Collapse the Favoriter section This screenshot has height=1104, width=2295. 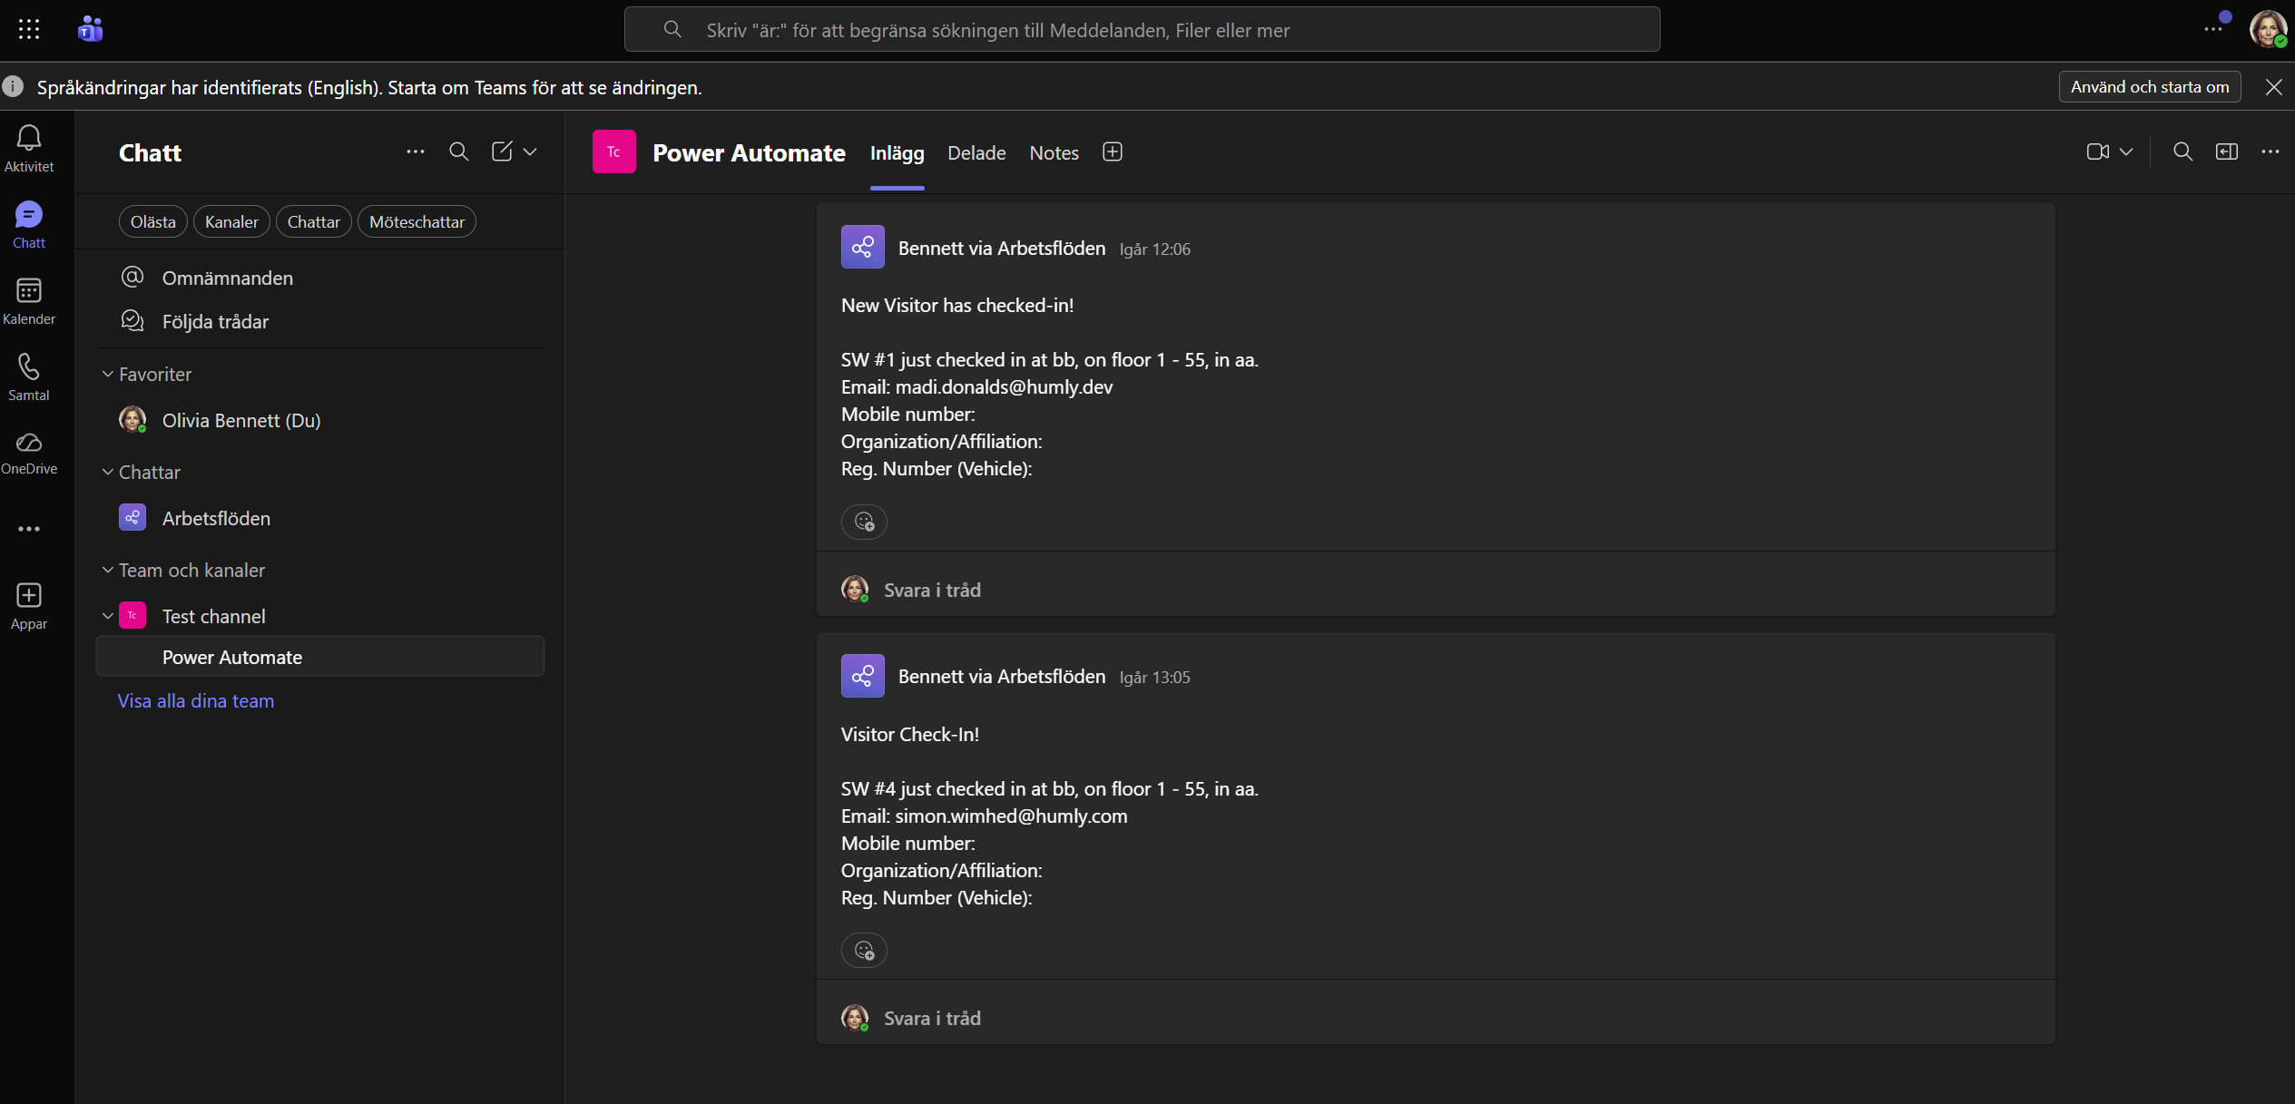[108, 374]
